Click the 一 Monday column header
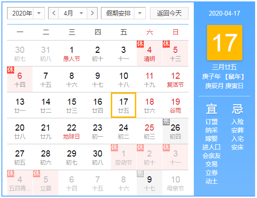This screenshot has height=198, width=257. 20,32
